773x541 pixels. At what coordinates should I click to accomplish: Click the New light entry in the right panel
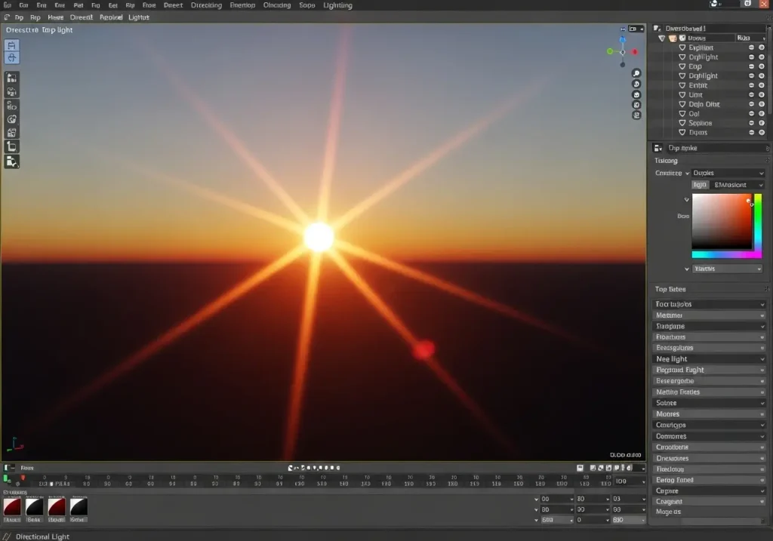click(x=708, y=358)
